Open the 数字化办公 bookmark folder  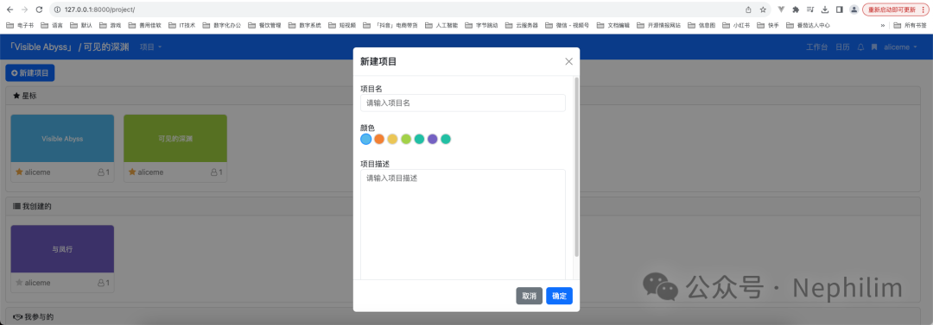point(222,26)
